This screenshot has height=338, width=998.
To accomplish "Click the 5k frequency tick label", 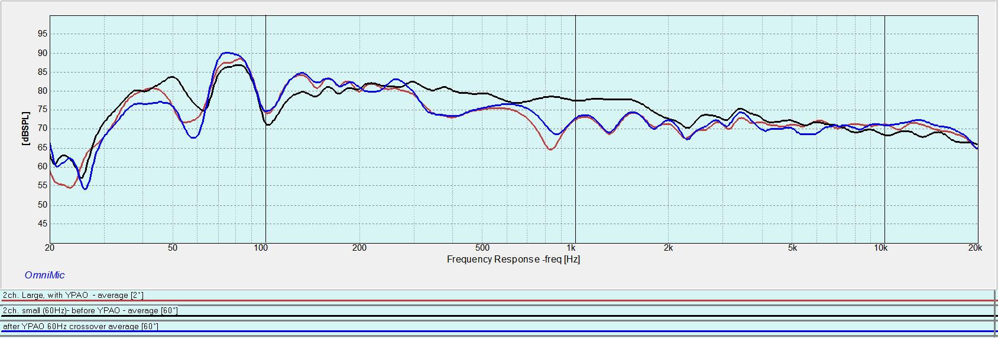I will pos(792,248).
